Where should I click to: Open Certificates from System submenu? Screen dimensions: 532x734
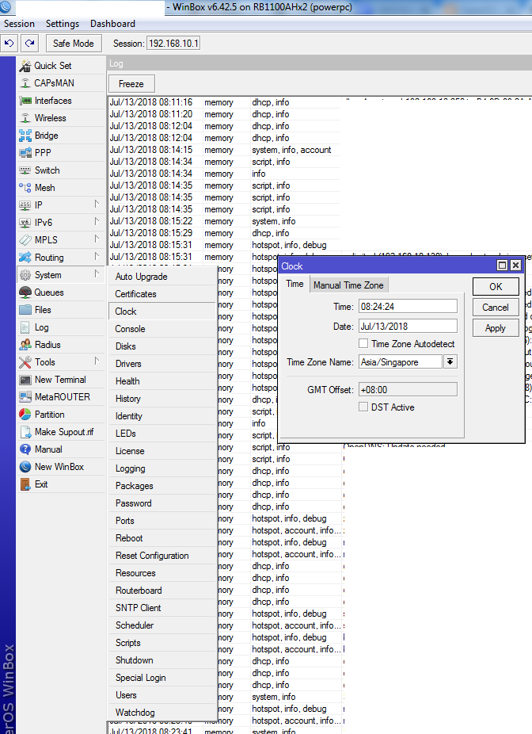coord(161,294)
